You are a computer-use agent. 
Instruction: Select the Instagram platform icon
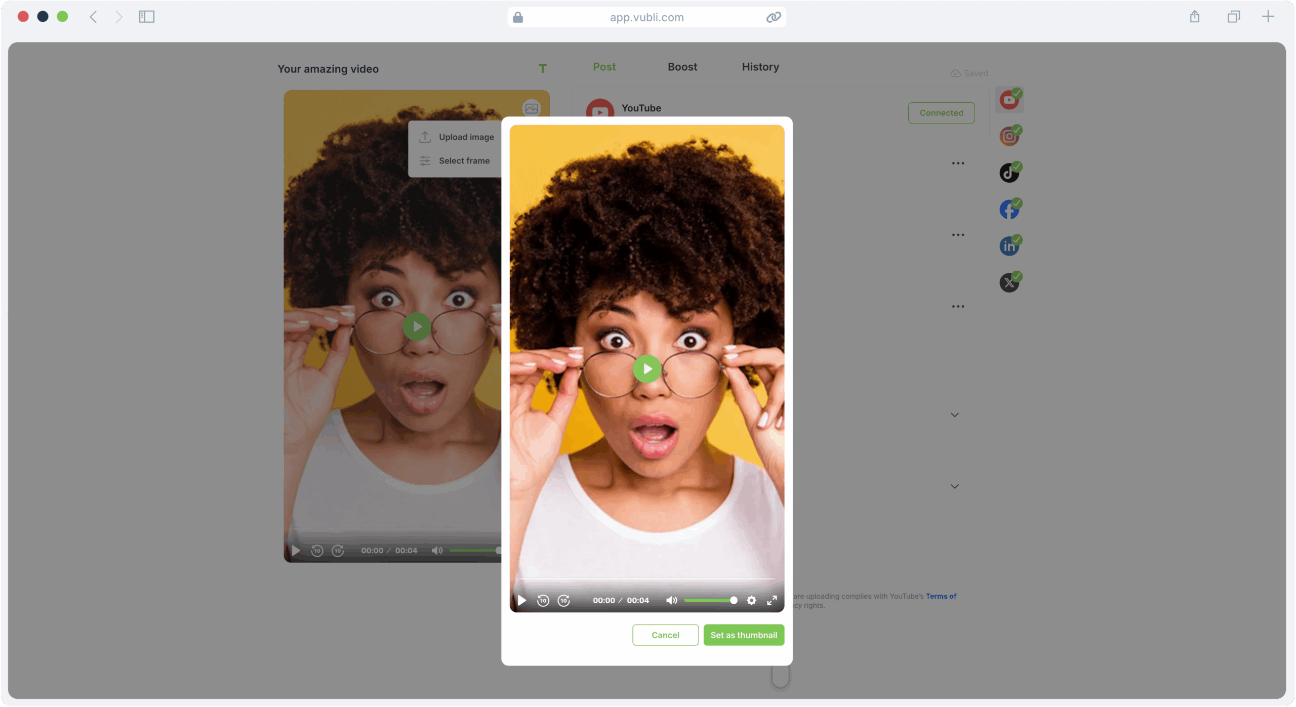tap(1009, 137)
